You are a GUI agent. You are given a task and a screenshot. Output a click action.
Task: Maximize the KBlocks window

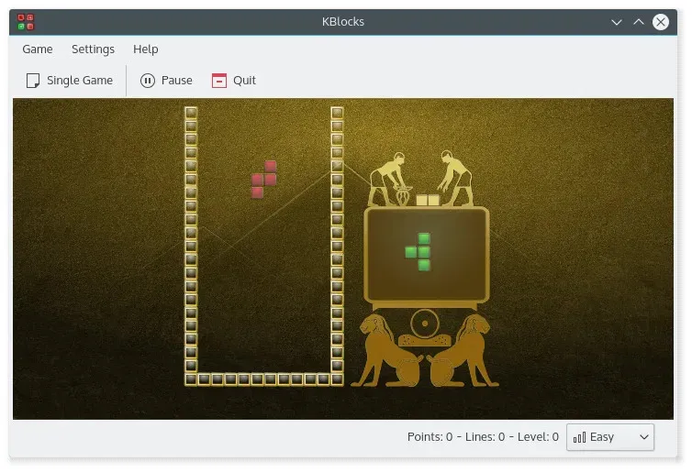(639, 21)
